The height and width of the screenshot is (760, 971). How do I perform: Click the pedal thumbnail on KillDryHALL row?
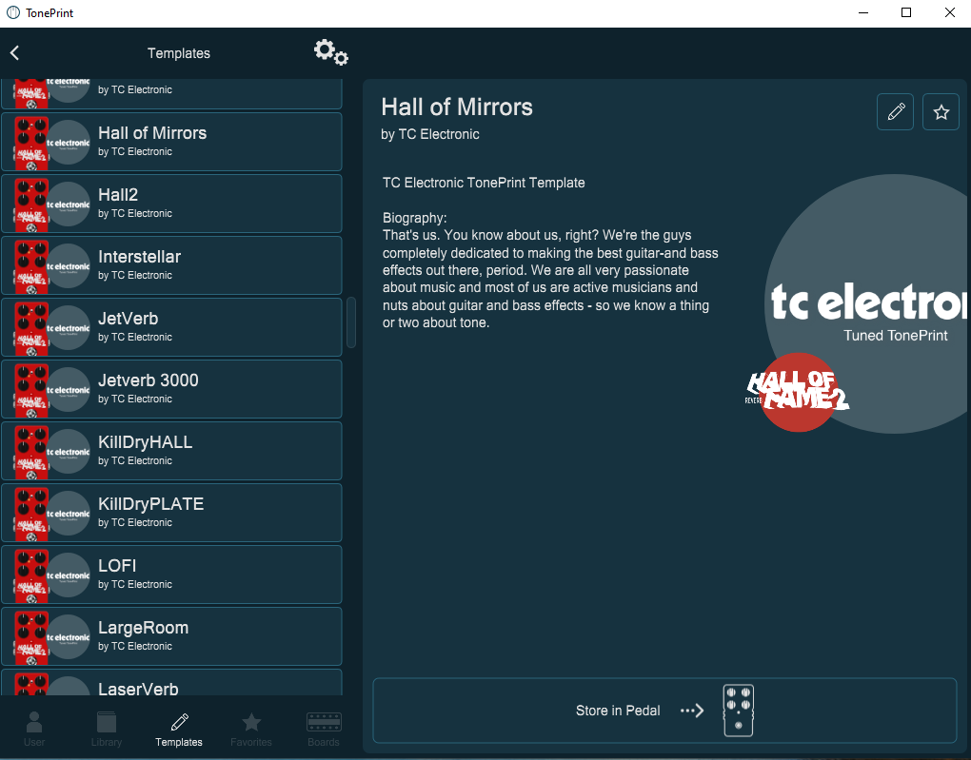(x=31, y=453)
